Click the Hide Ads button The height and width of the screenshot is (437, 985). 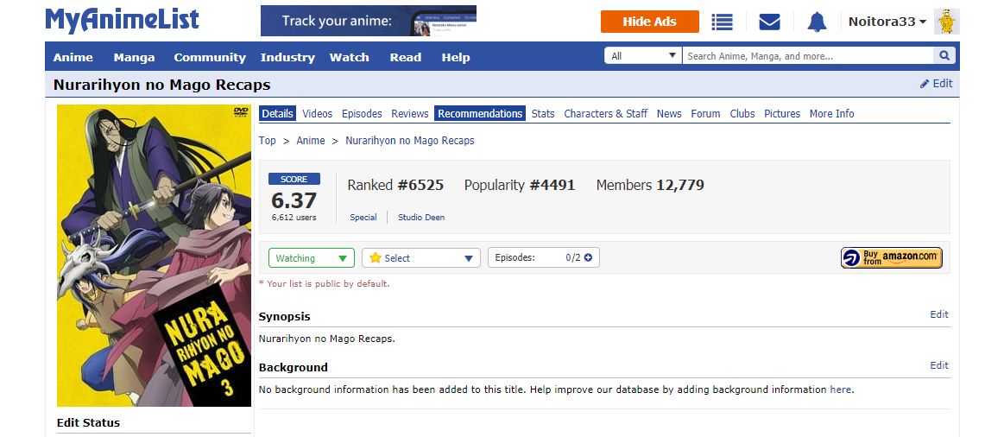(x=649, y=22)
